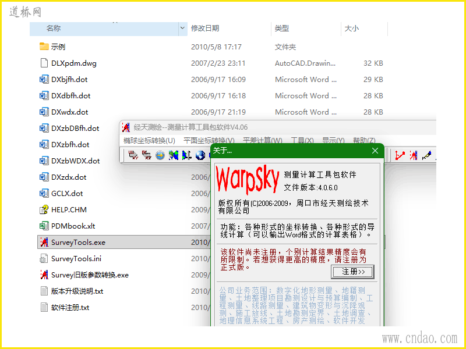Sort files by 修改日期 column header
The image size is (466, 349).
tap(205, 28)
